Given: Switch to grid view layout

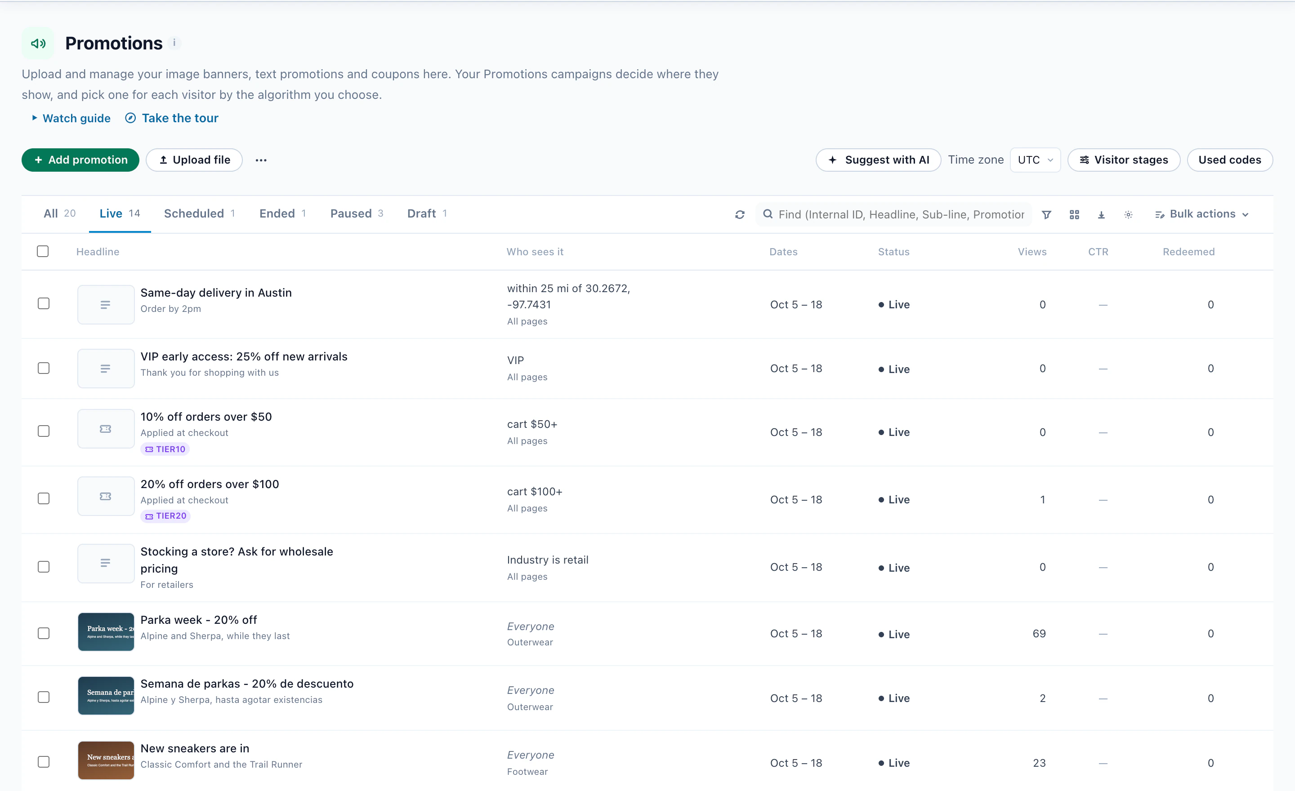Looking at the screenshot, I should [1074, 214].
